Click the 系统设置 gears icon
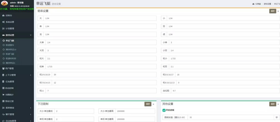 tap(3, 22)
